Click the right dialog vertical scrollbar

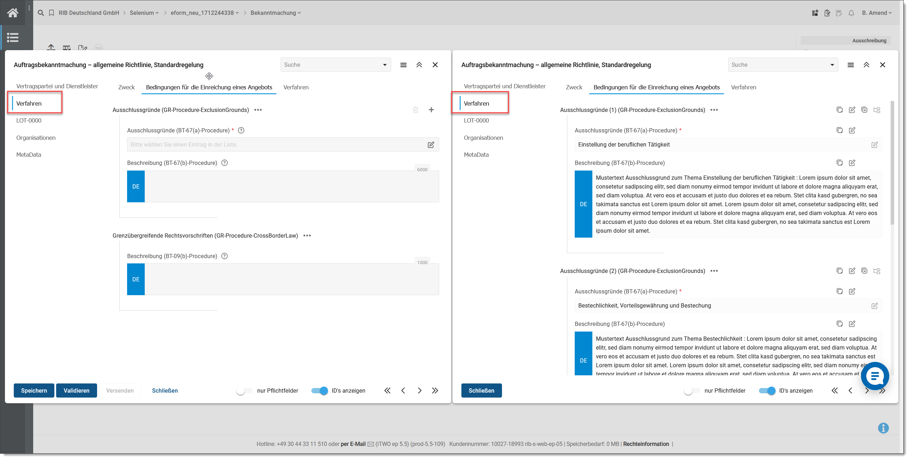[x=892, y=162]
